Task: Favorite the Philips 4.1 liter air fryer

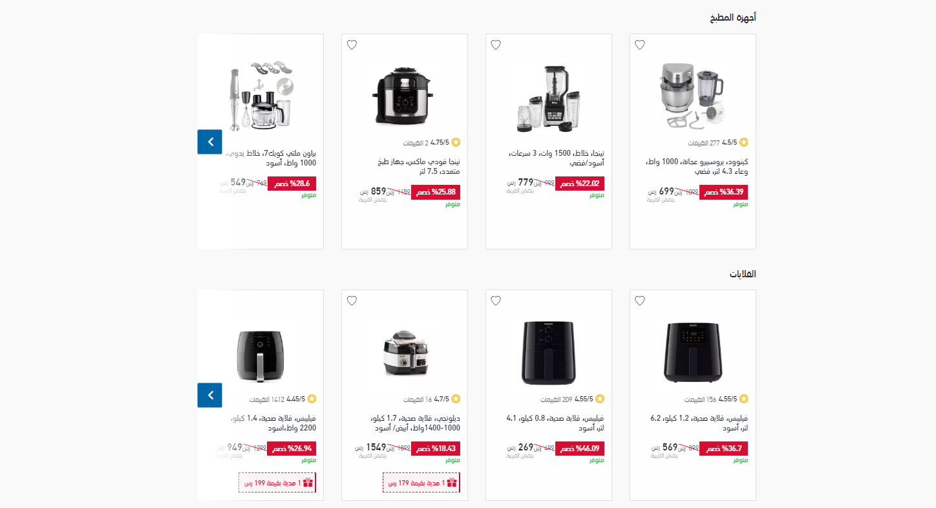Action: click(x=496, y=301)
